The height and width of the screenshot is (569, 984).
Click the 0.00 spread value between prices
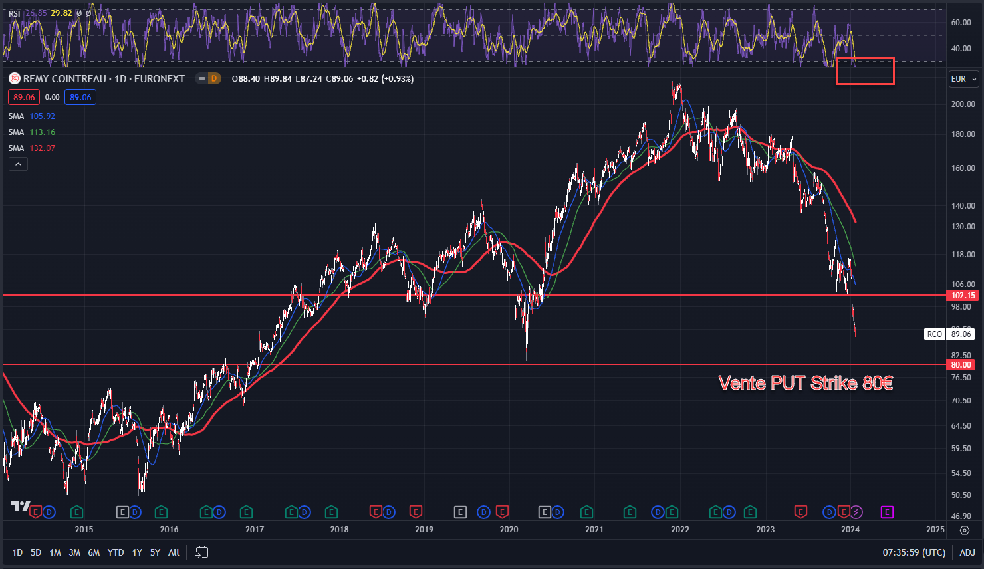coord(52,97)
